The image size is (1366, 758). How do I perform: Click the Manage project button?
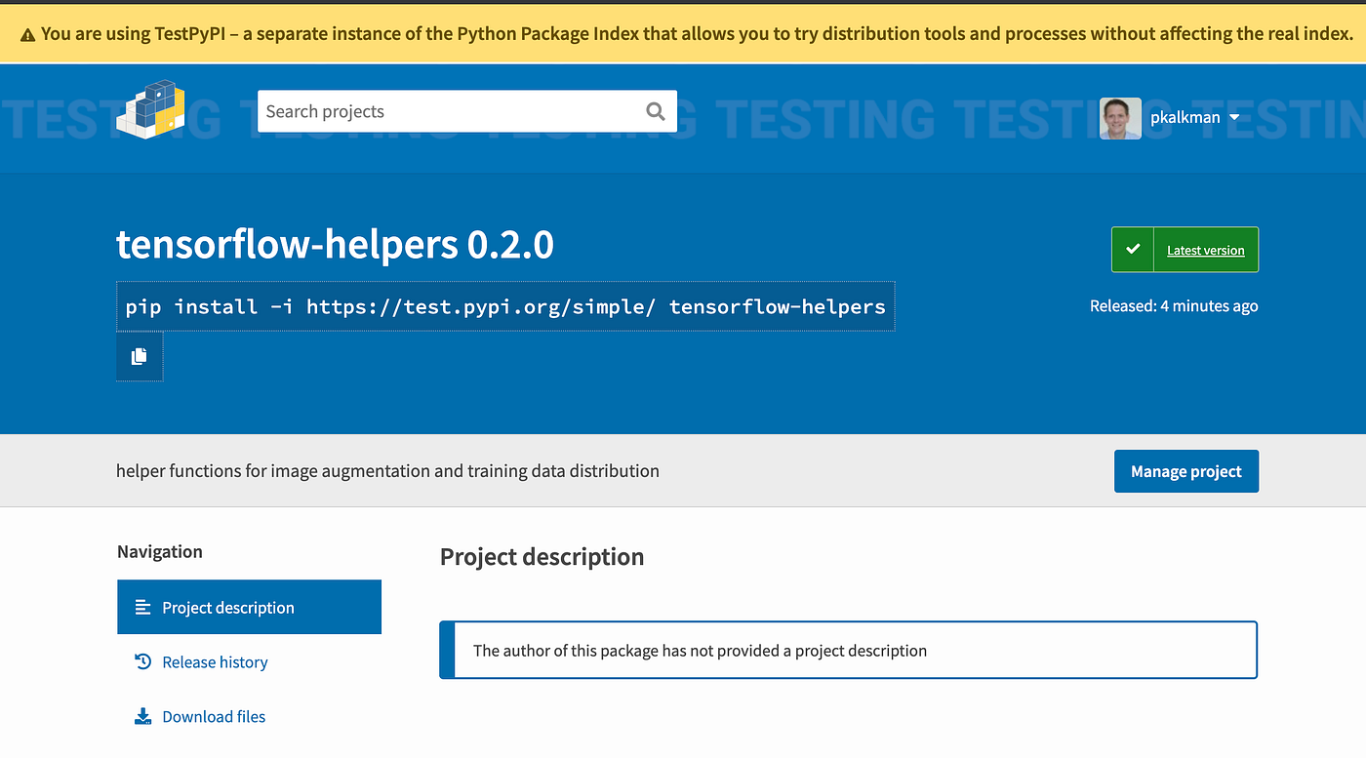click(x=1185, y=471)
